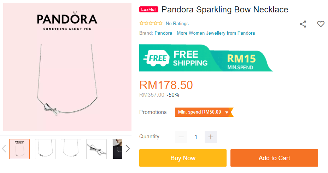Select the third necklace thumbnail
Viewport: 328px width, 173px height.
point(71,149)
